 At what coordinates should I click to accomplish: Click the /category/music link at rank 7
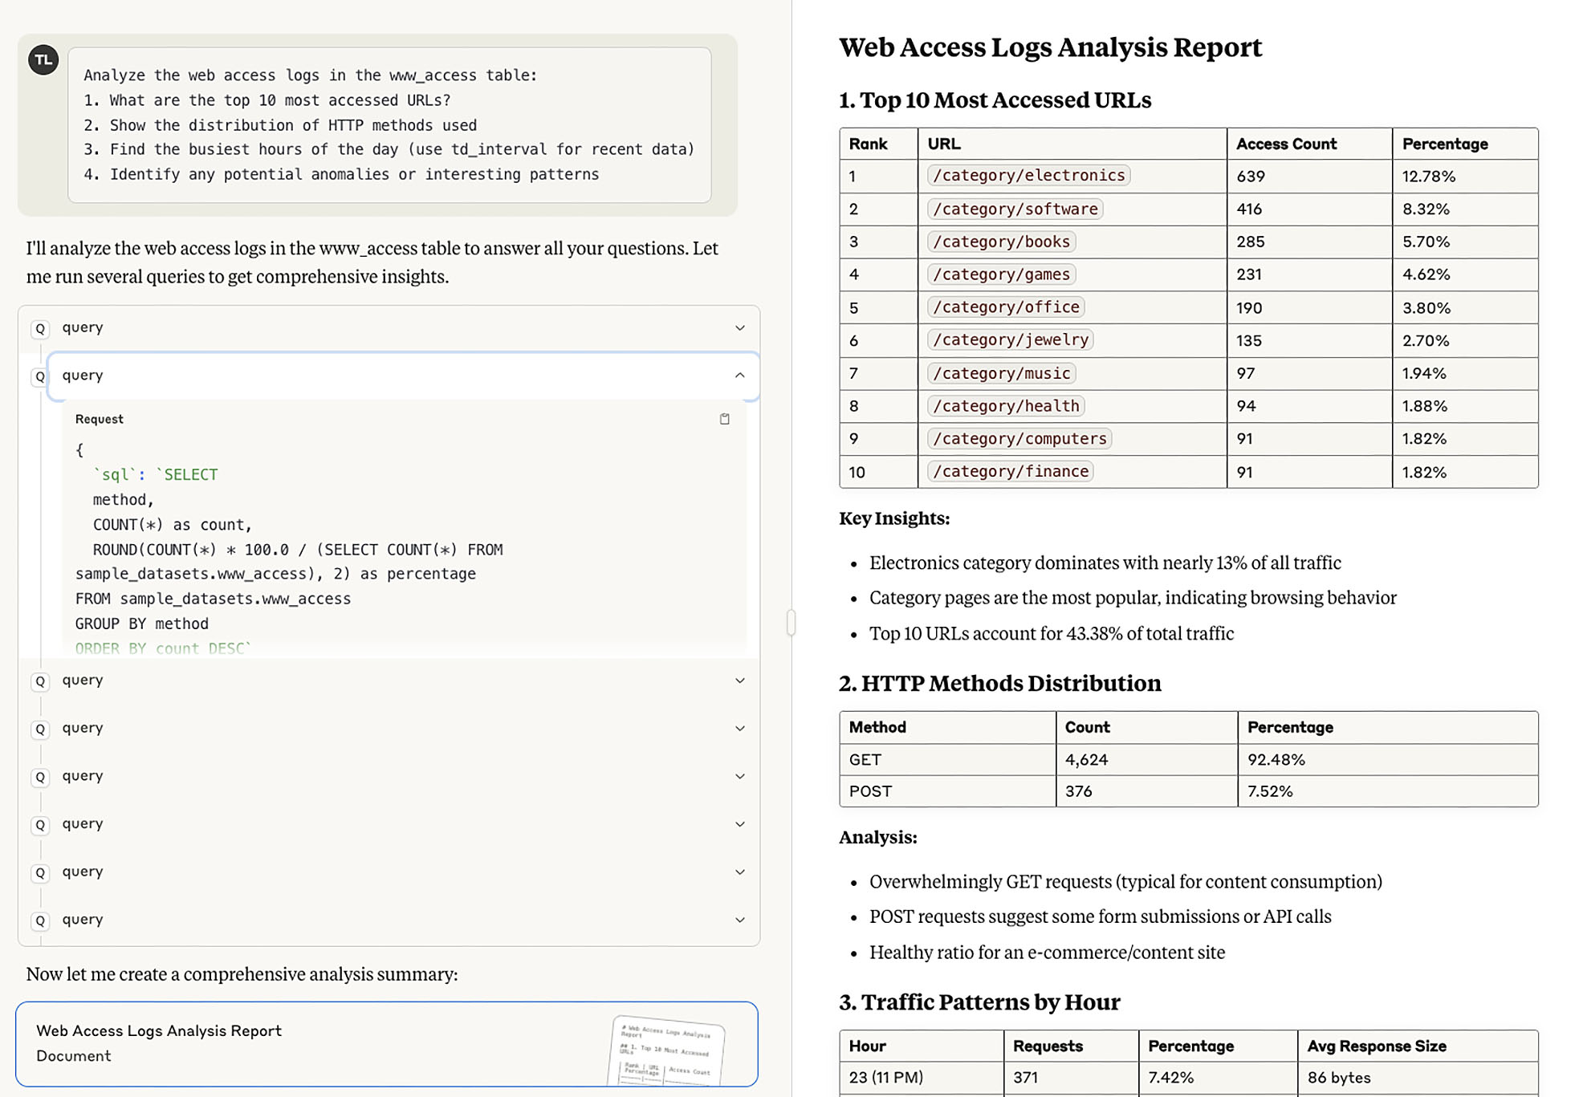coord(1001,373)
